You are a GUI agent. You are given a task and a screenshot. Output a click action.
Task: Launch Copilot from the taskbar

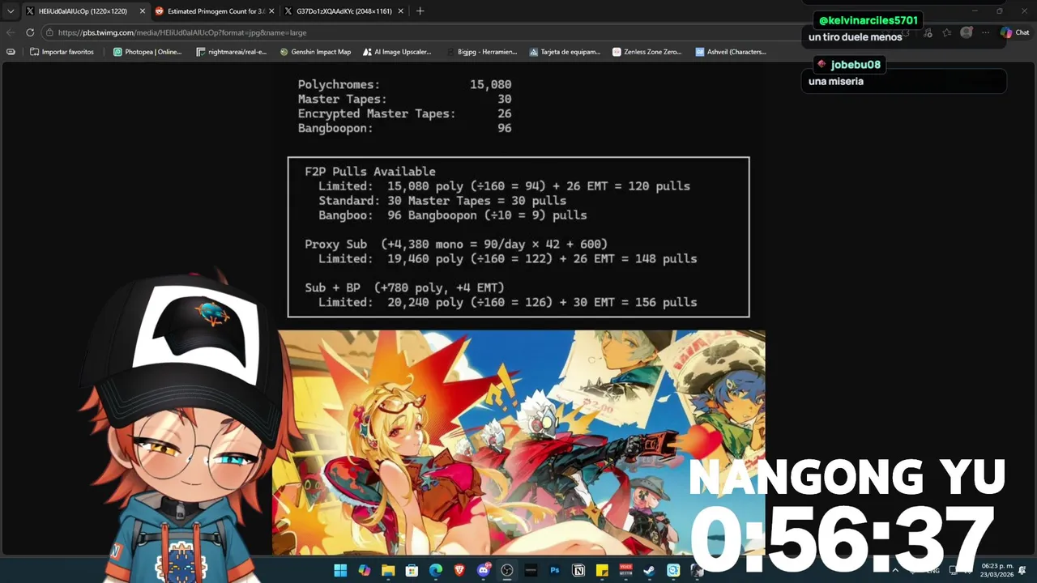(365, 570)
